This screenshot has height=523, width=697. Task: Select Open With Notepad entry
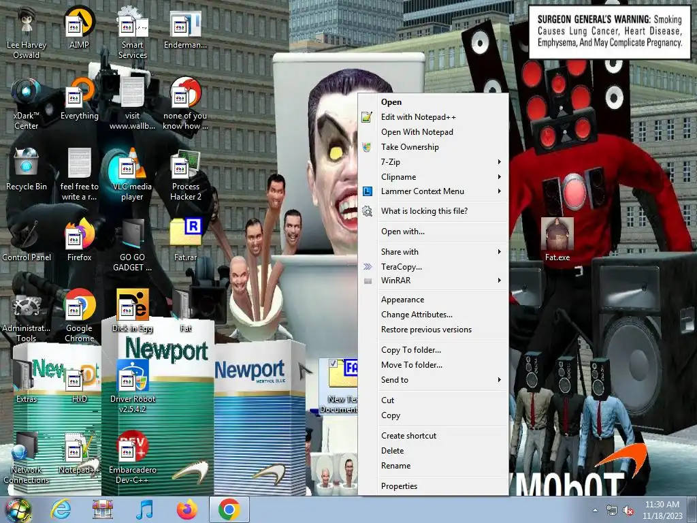click(x=433, y=132)
